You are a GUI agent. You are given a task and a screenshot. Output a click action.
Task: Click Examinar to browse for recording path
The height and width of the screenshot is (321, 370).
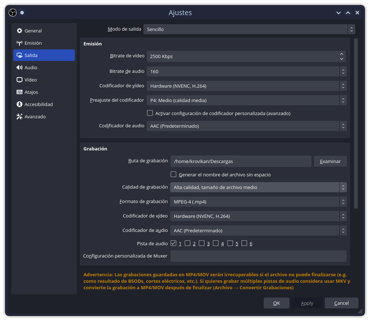tap(330, 161)
